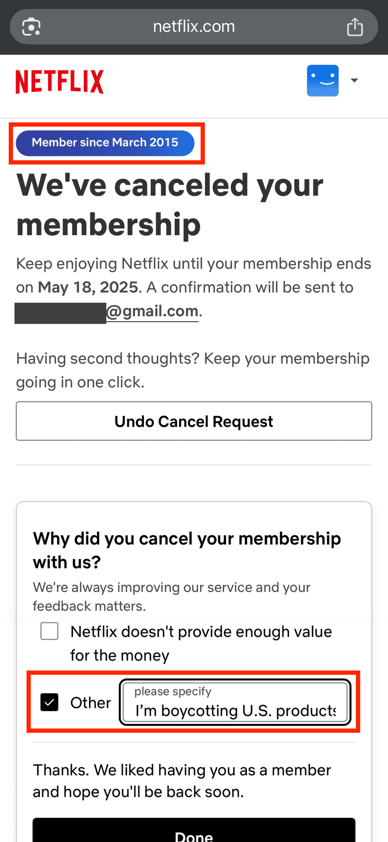This screenshot has height=842, width=388.
Task: Edit the please specify text field
Action: point(235,702)
